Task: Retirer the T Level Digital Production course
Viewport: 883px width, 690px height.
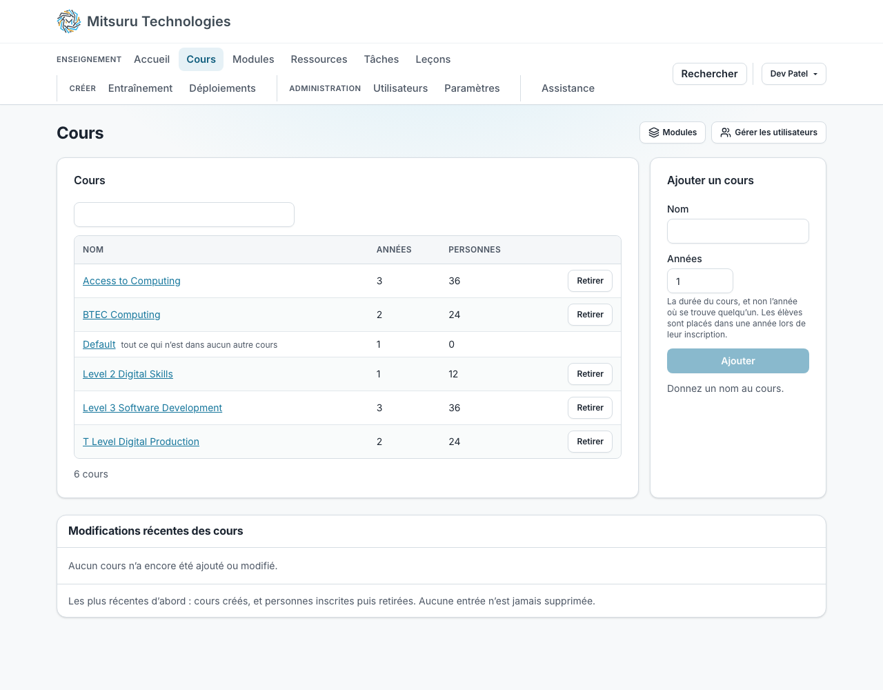Action: [590, 442]
